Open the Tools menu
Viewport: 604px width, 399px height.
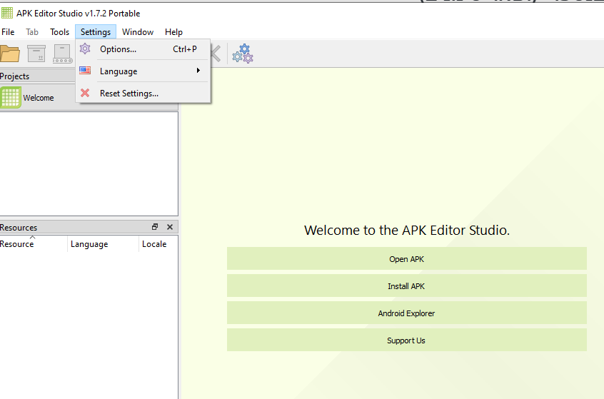pos(60,32)
